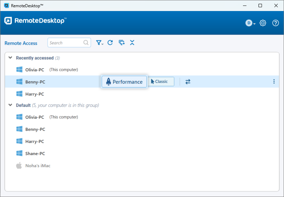
Task: Click the magnifier icon in search box
Action: click(86, 43)
